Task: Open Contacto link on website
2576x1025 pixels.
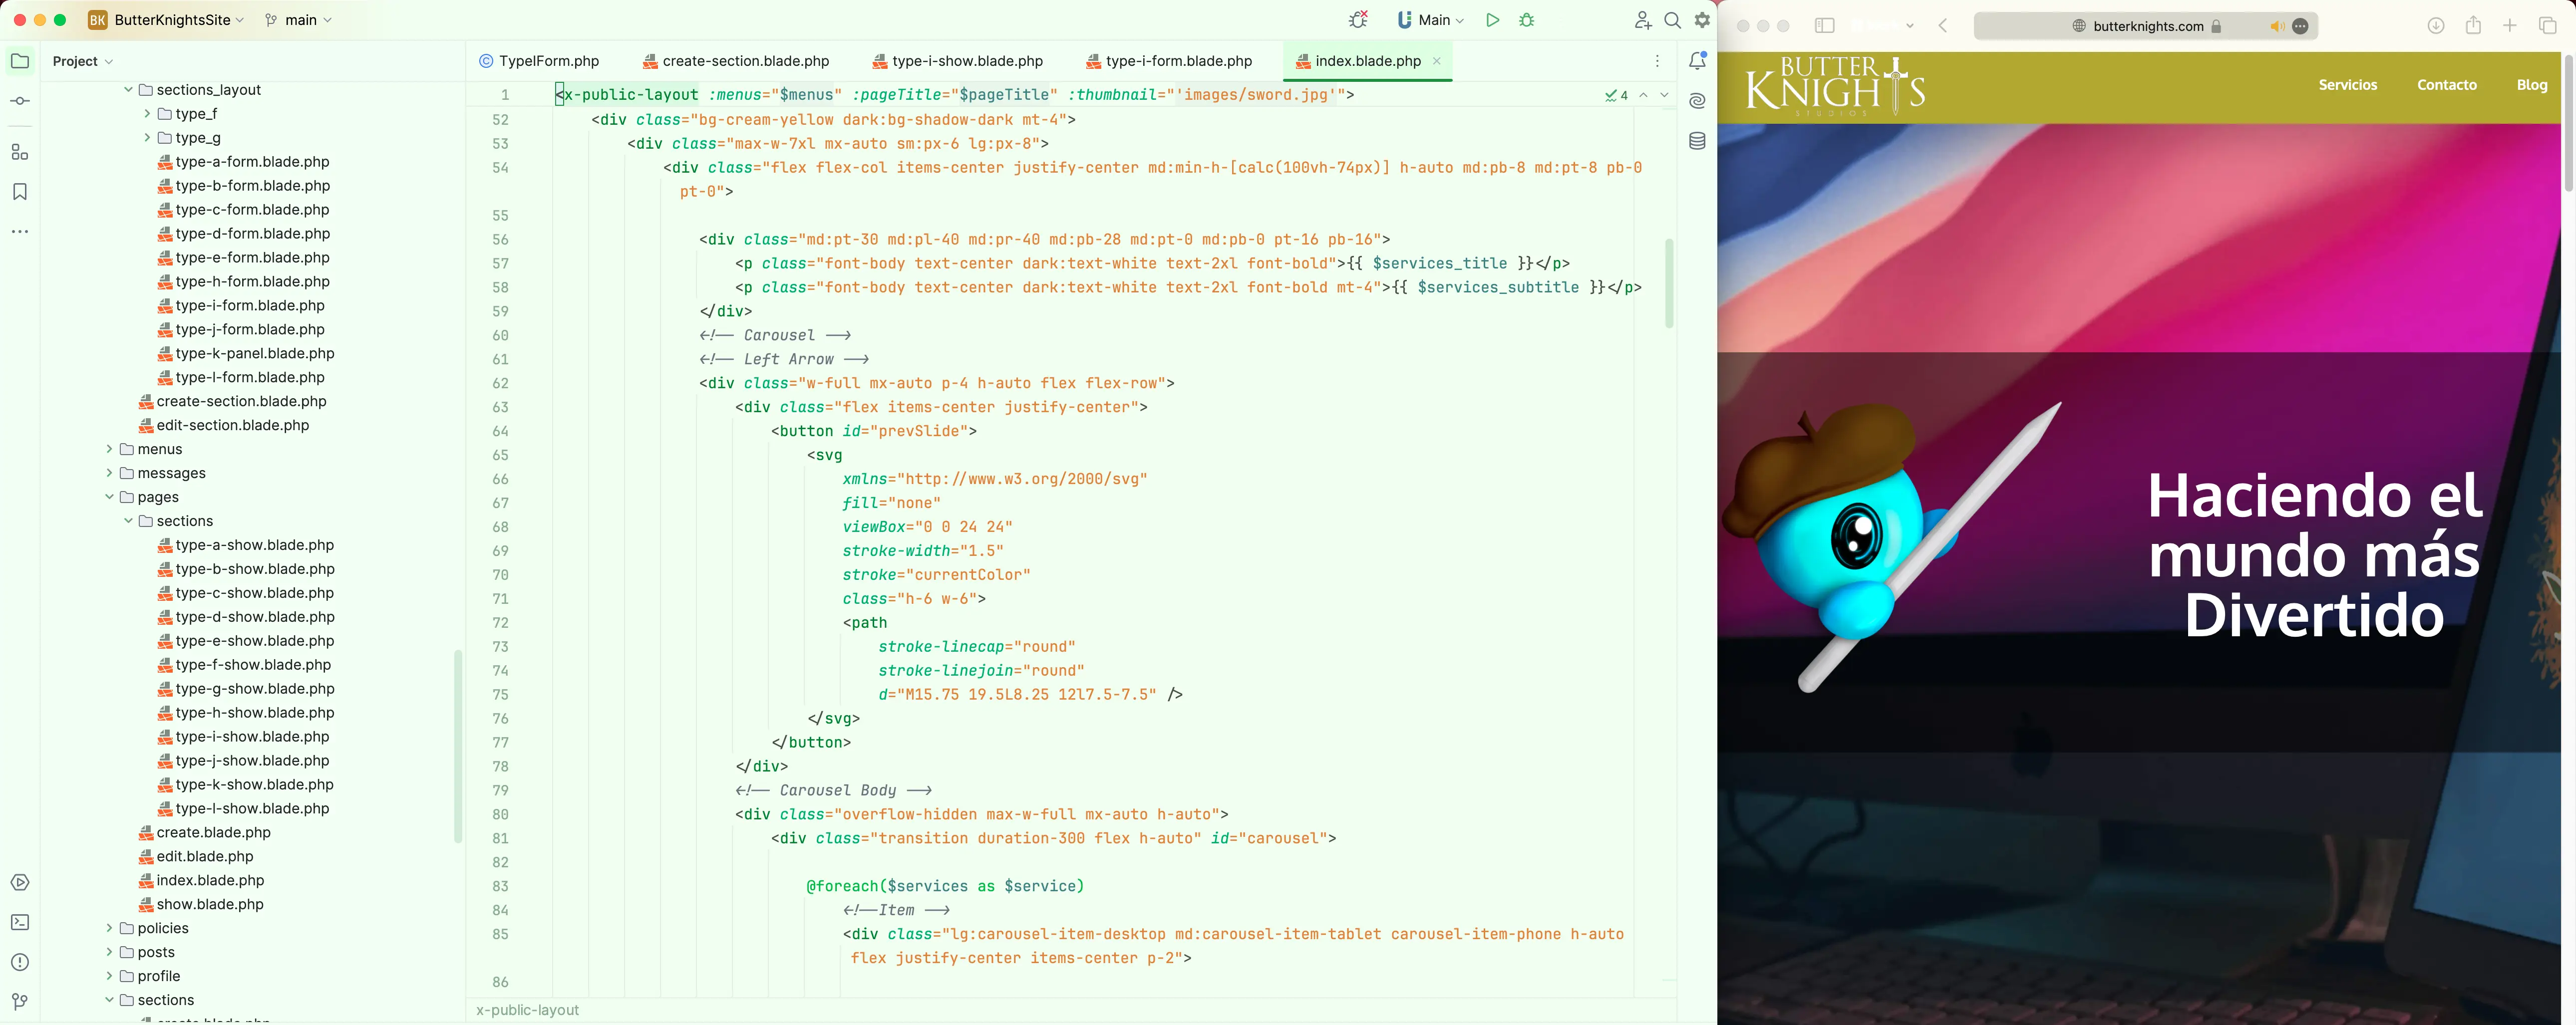Action: tap(2446, 85)
